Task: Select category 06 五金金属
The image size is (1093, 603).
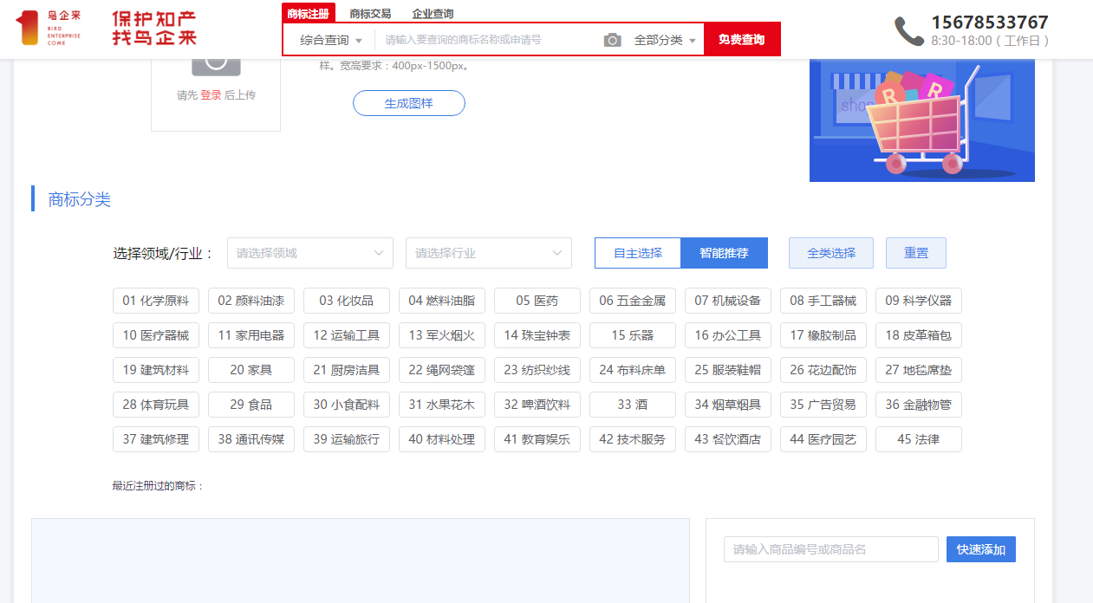Action: point(633,301)
